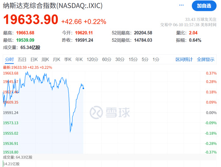This screenshot has width=221, height=167.
Task: Select the 1分 one-minute chart tab
Action: [156, 59]
